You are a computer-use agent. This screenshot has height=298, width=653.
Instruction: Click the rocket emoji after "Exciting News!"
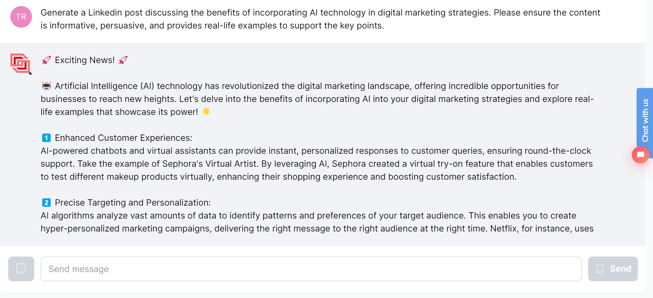pos(123,60)
